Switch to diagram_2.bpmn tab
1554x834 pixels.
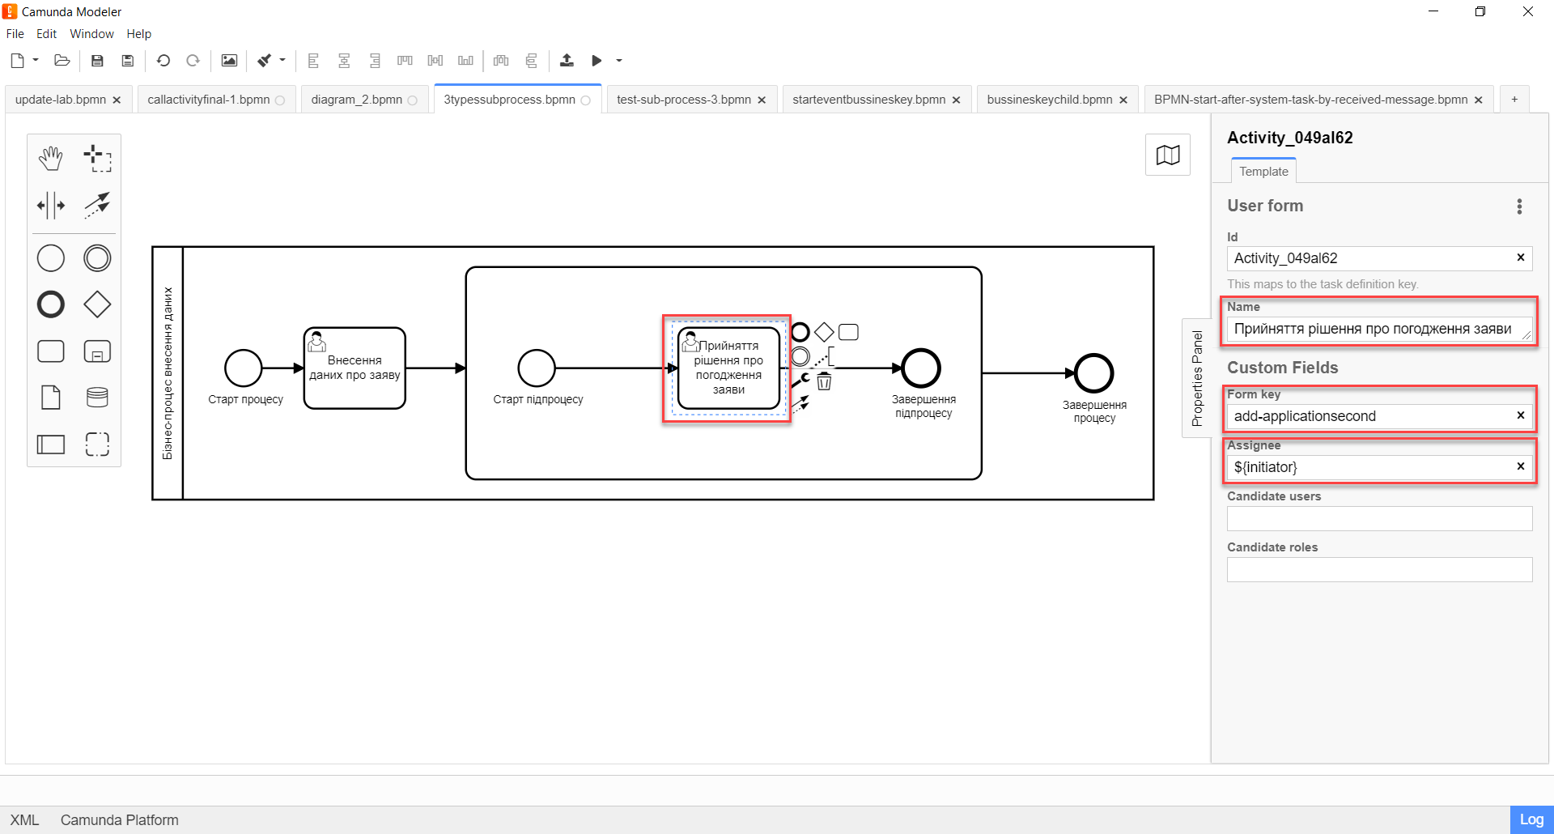point(356,100)
